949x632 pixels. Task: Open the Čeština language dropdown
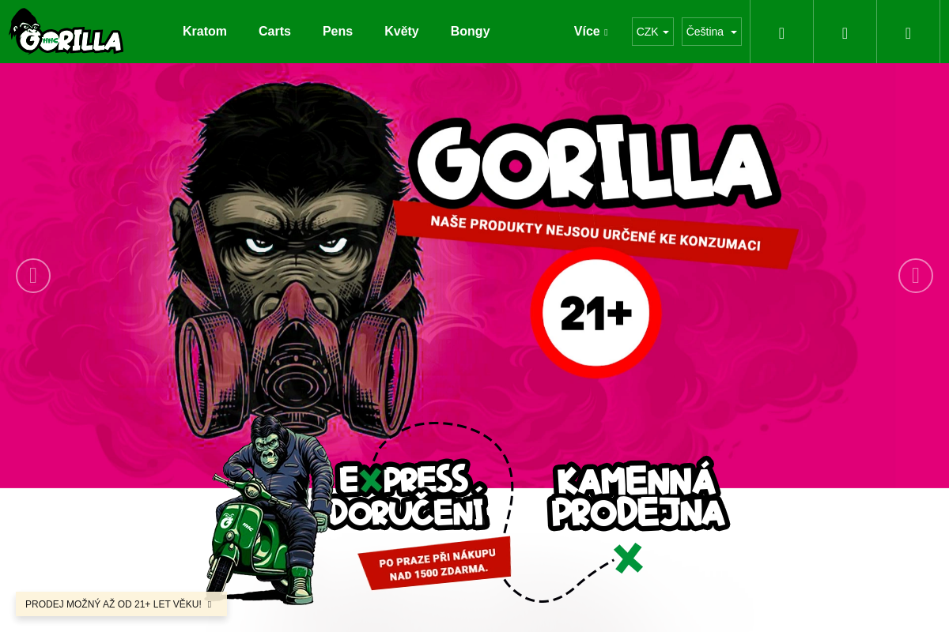[712, 32]
